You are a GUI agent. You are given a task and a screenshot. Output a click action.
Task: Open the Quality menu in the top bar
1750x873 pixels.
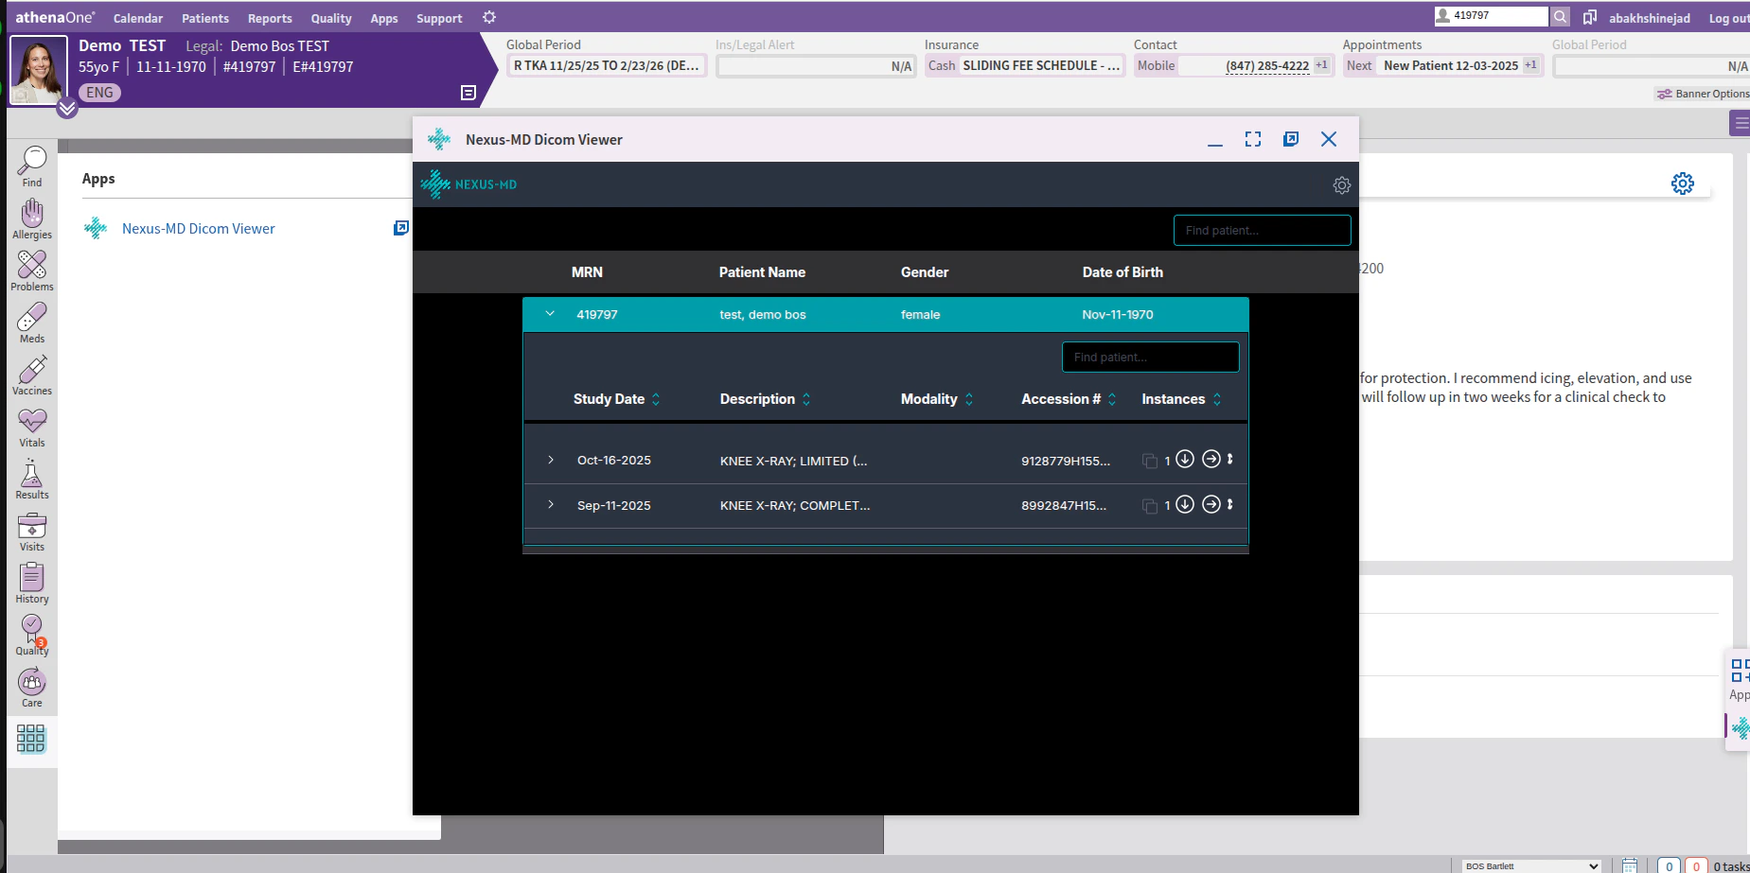[x=331, y=18]
